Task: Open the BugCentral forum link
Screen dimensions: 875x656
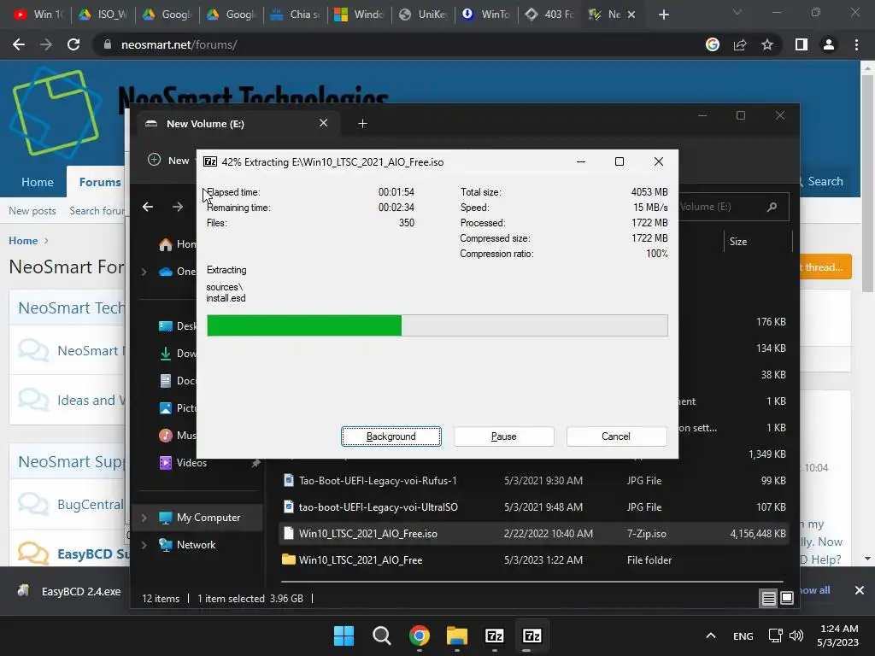Action: 91,504
